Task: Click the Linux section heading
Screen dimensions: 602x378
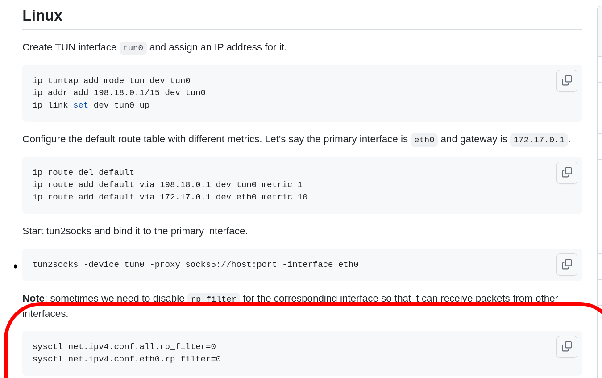Action: pos(42,16)
